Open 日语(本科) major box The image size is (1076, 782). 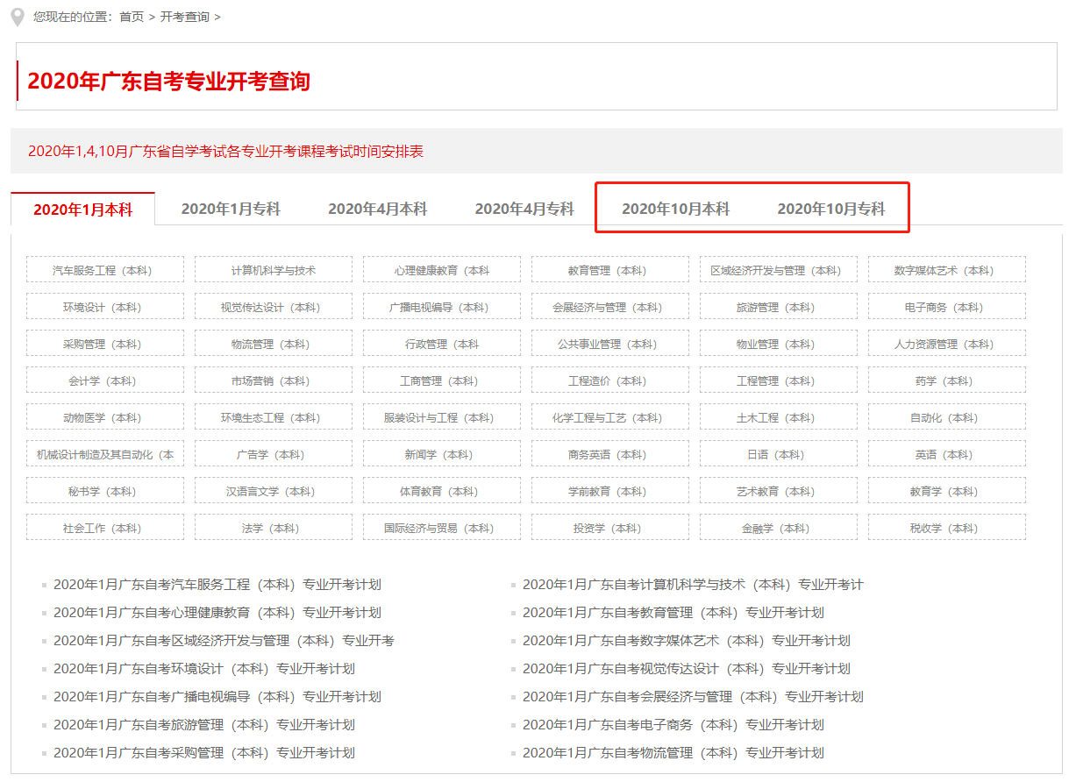point(779,454)
